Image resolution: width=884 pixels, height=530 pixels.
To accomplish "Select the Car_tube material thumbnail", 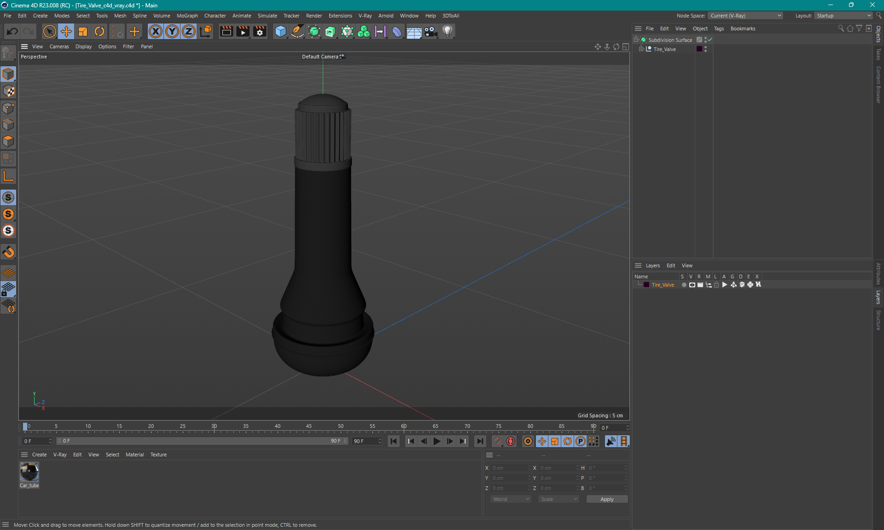I will coord(29,472).
